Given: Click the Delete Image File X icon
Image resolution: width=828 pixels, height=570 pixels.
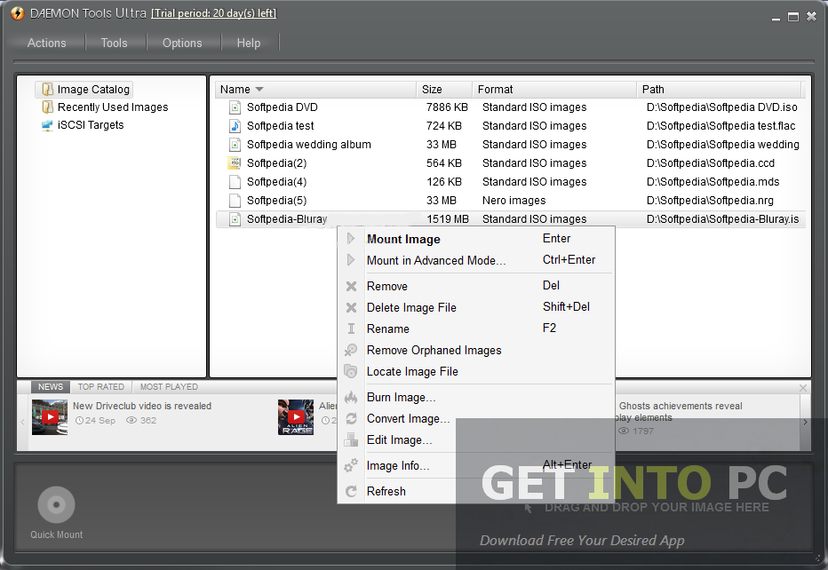Looking at the screenshot, I should coord(351,307).
